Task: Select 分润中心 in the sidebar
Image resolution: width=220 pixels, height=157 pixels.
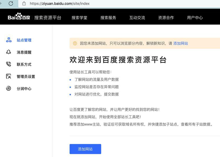Action: [24, 89]
